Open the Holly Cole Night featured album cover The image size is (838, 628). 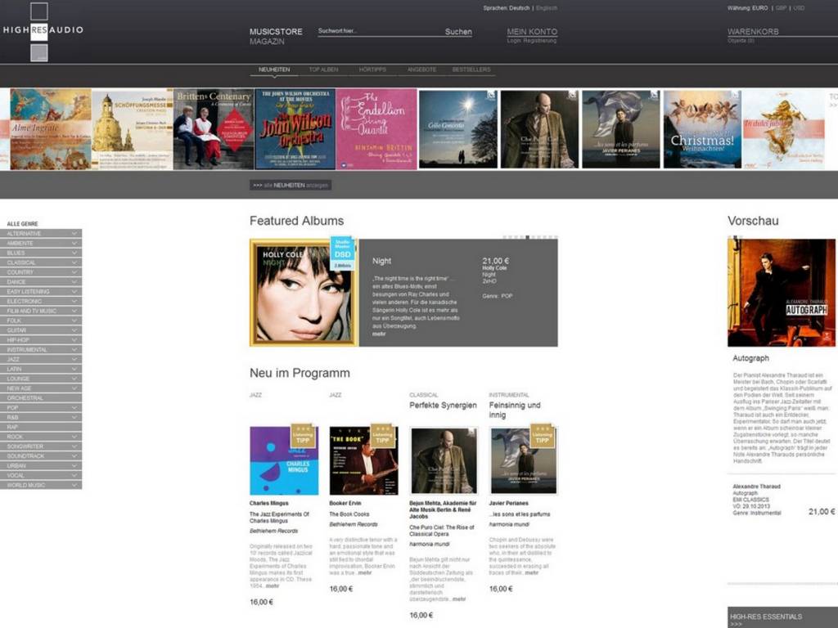point(304,292)
